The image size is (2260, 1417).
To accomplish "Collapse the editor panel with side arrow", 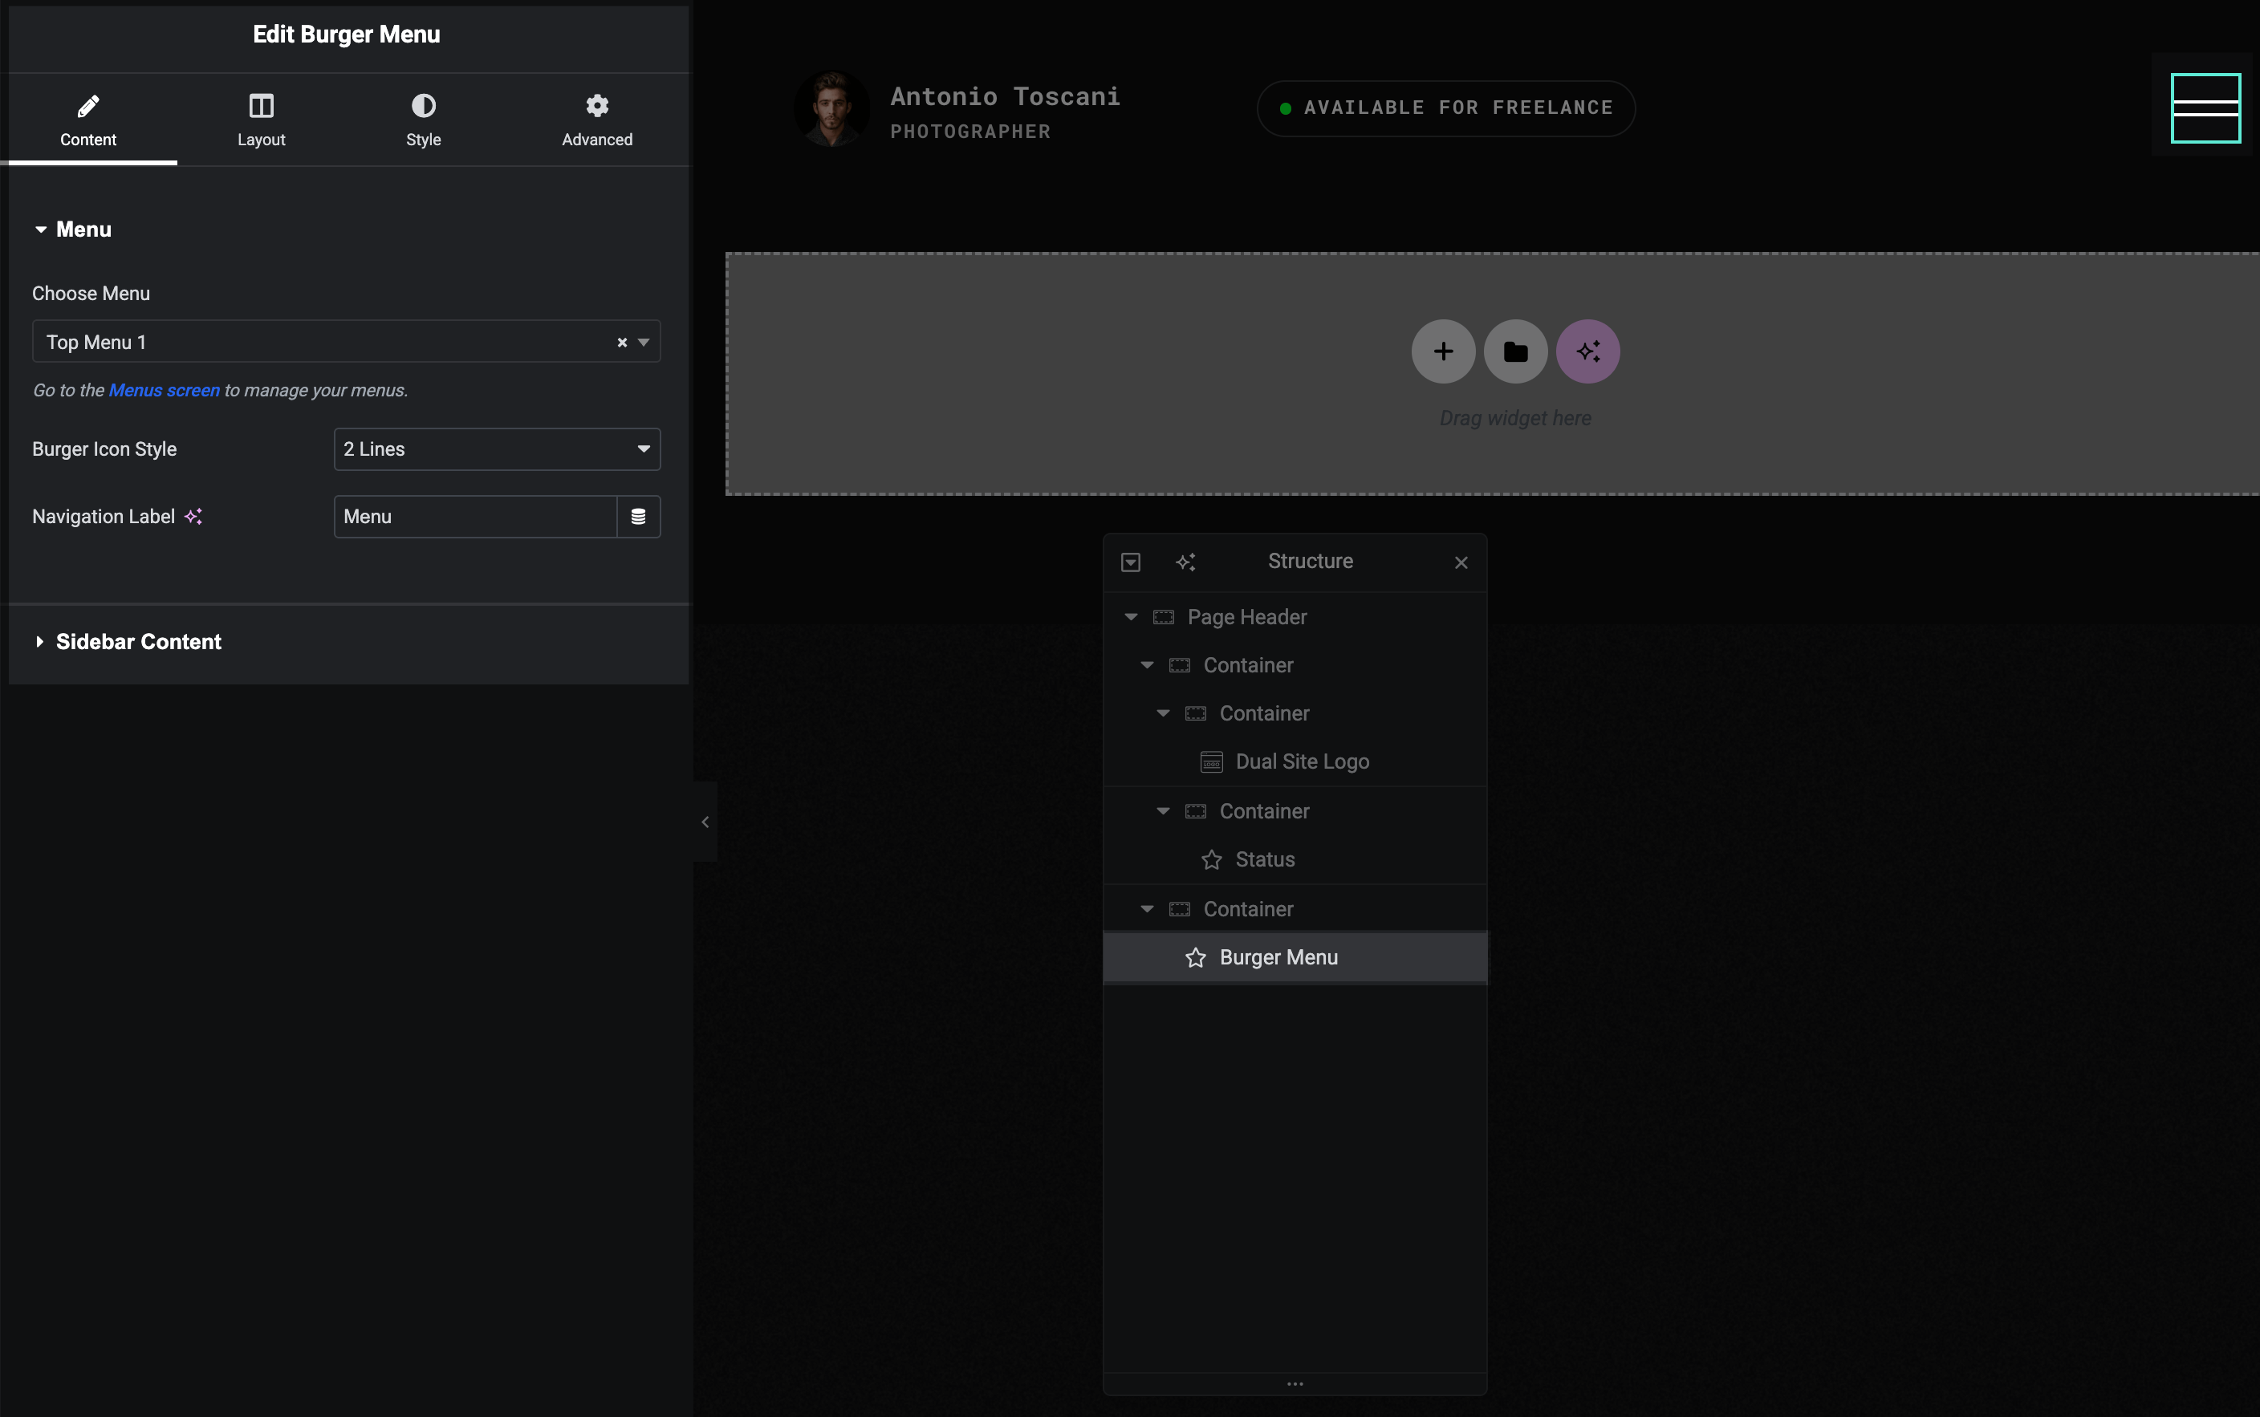I will (x=705, y=822).
